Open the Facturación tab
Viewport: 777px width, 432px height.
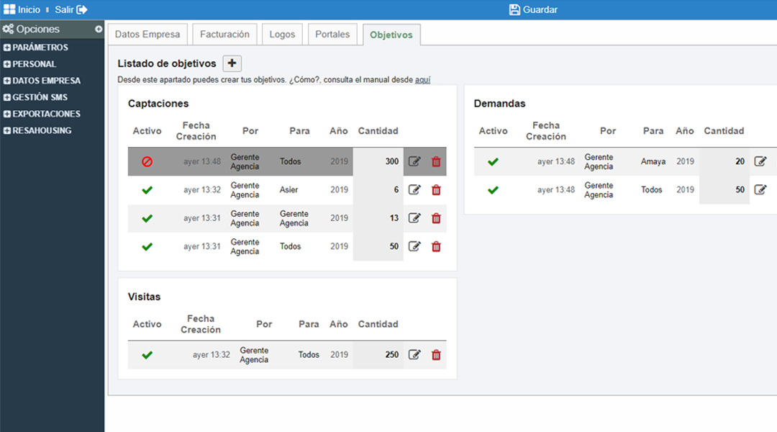click(224, 35)
